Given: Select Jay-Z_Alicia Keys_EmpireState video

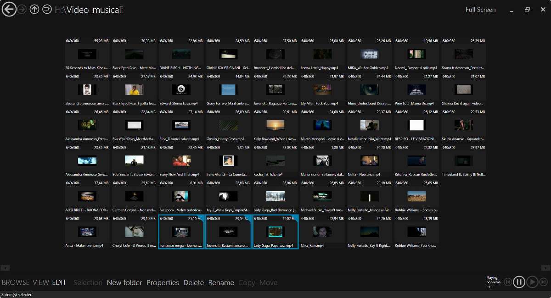Looking at the screenshot, I should click(229, 196).
